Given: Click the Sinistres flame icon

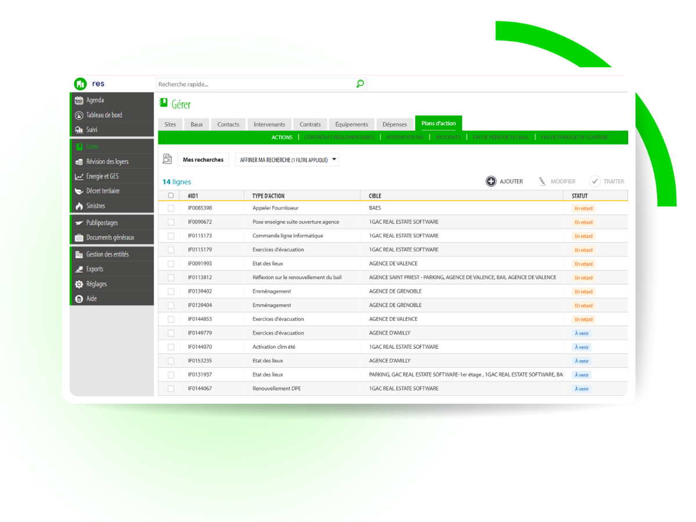Looking at the screenshot, I should pyautogui.click(x=79, y=206).
